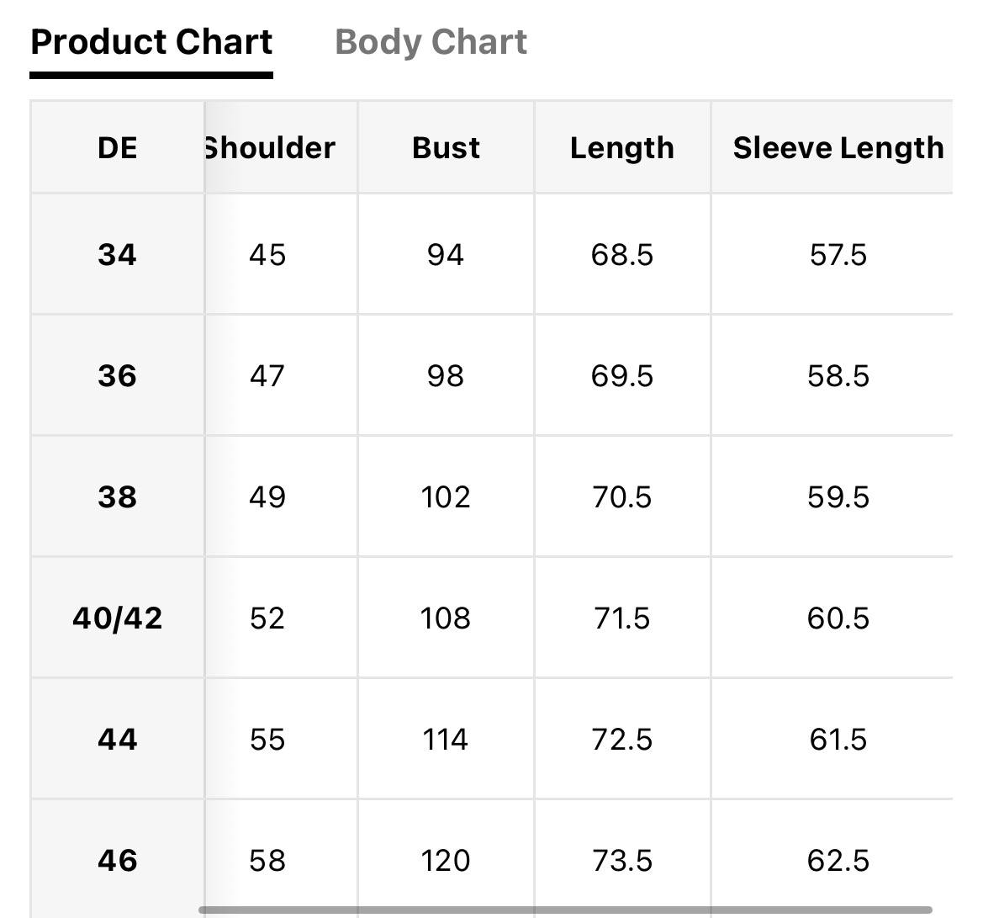Image resolution: width=983 pixels, height=918 pixels.
Task: Switch to the Body Chart tab
Action: (431, 43)
